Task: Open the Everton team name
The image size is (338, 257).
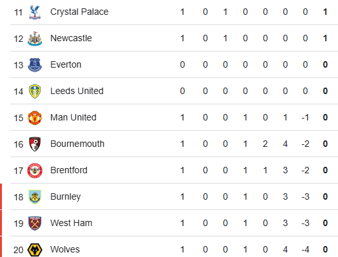Action: point(66,64)
